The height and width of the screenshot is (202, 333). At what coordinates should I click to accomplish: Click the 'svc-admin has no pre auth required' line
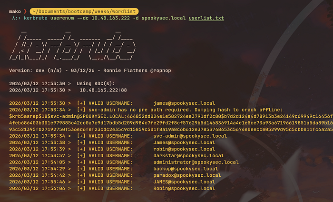(146, 110)
